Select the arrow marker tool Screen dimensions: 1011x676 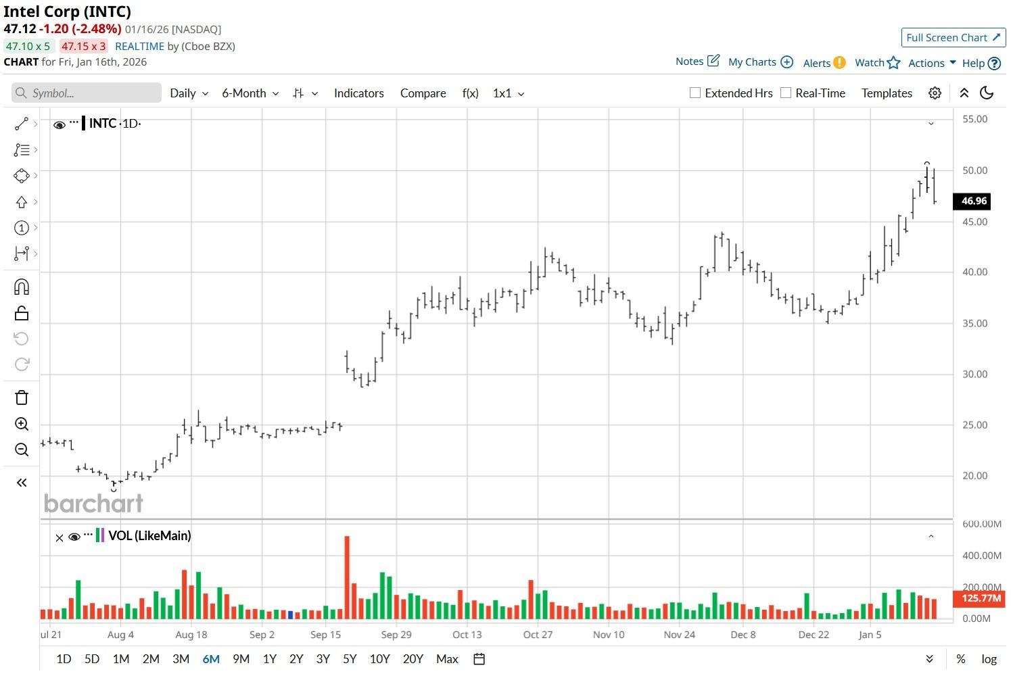click(22, 201)
